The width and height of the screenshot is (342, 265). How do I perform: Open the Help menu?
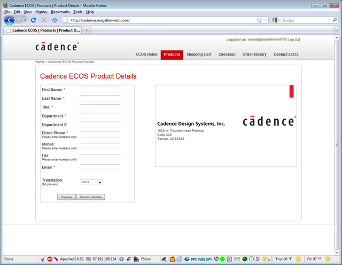[90, 12]
